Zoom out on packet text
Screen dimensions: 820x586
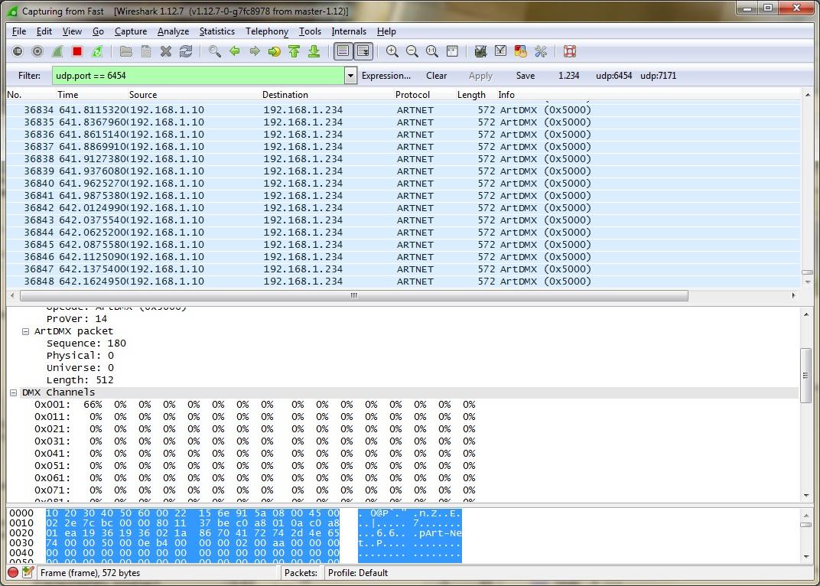coord(412,51)
